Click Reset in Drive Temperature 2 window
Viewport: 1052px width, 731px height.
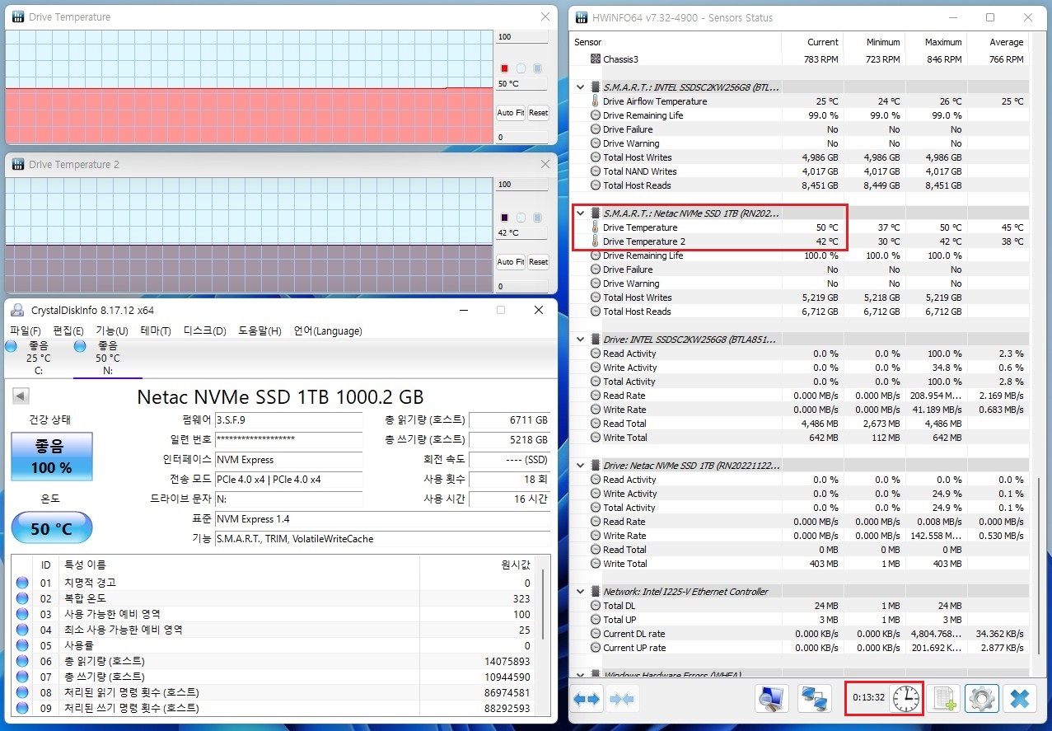pos(538,262)
